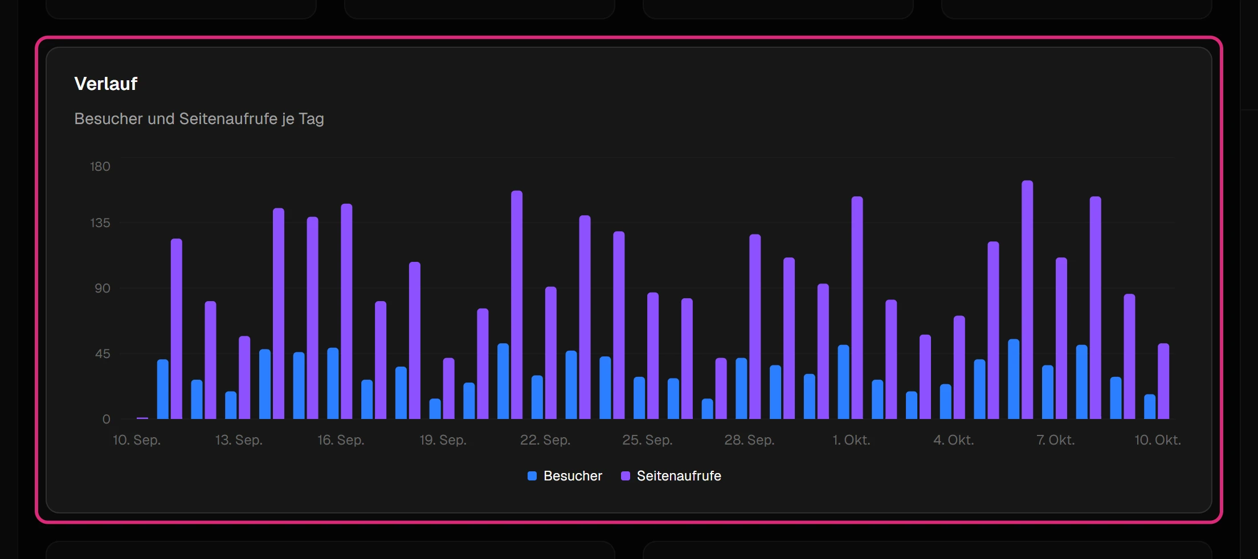Click the purple Seitenaufrufe bar for 1. Okt.
Viewport: 1258px width, 559px height.
[857, 308]
